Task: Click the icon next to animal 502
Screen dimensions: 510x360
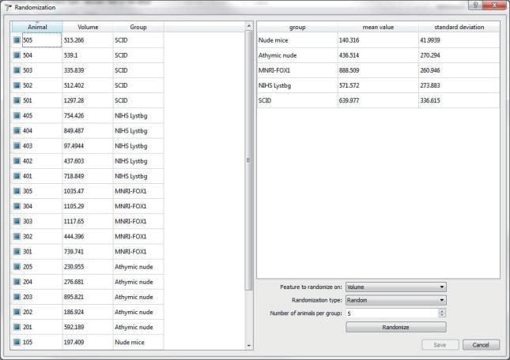Action: 17,85
